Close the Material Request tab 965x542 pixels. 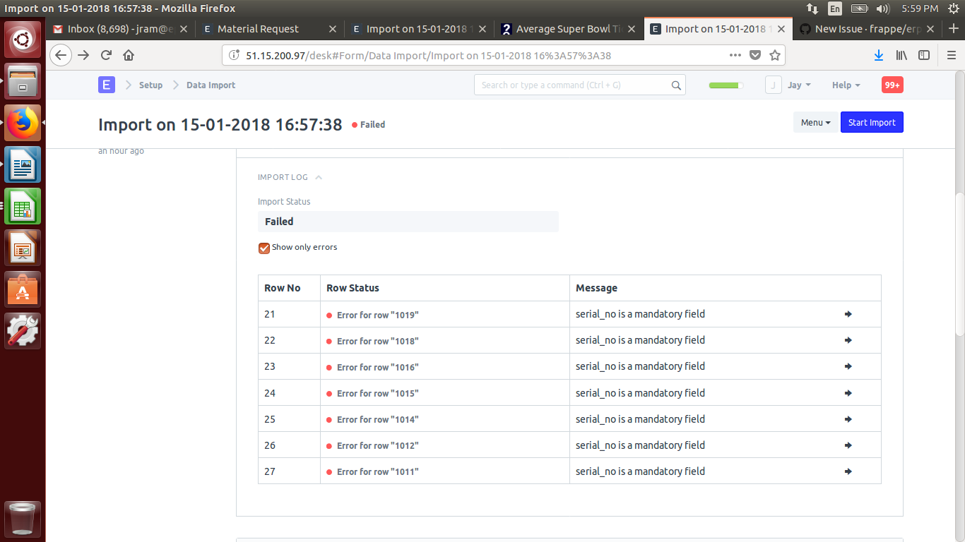(x=333, y=29)
